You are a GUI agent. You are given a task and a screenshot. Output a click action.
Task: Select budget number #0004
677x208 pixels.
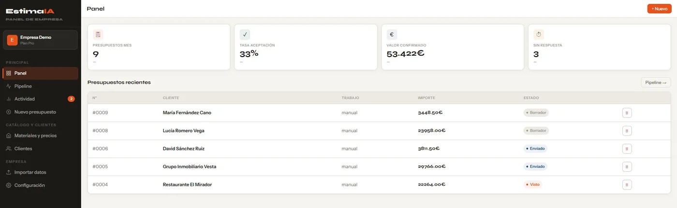pos(100,184)
